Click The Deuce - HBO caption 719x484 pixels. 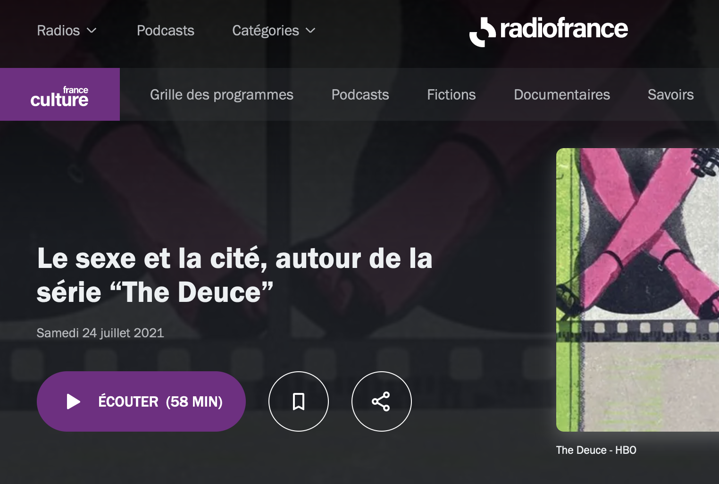(x=596, y=450)
